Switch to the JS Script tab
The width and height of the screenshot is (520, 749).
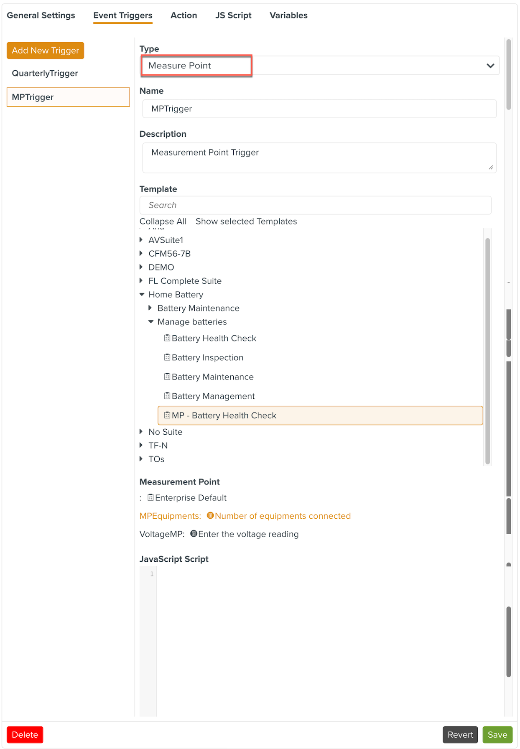[x=233, y=15]
